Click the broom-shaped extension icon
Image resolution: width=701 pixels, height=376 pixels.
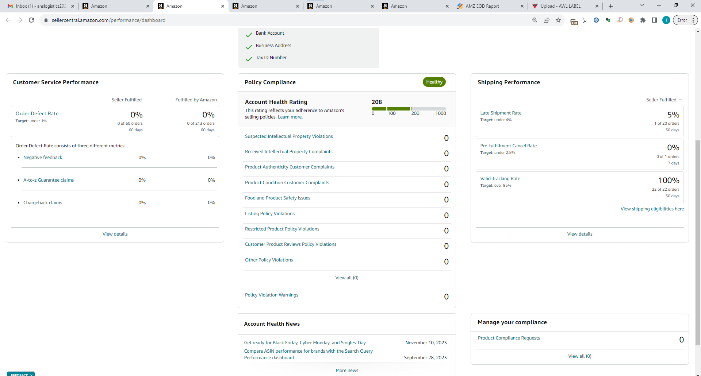coord(585,20)
